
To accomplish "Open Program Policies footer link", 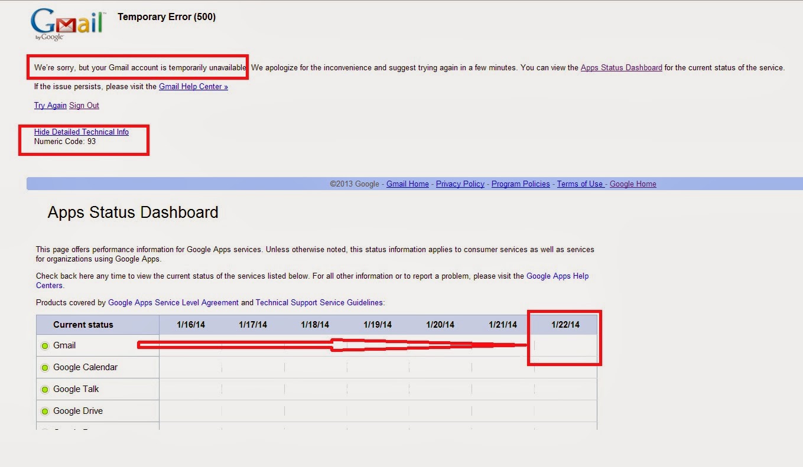I will click(x=521, y=184).
